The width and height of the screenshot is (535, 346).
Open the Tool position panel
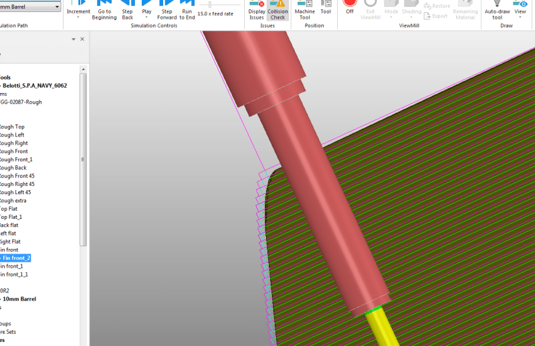click(x=326, y=7)
